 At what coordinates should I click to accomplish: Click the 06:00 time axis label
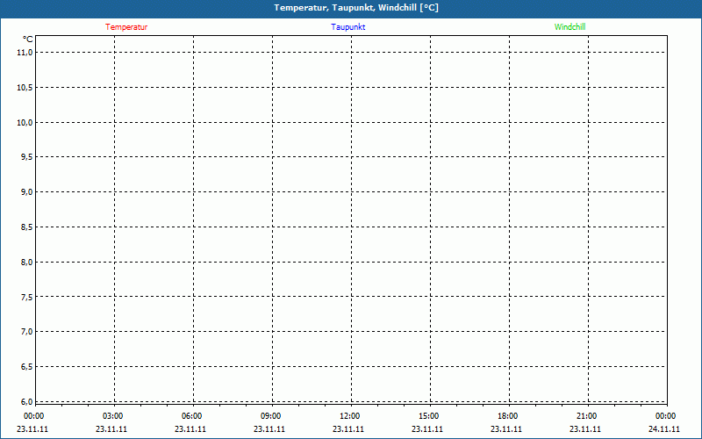[191, 416]
